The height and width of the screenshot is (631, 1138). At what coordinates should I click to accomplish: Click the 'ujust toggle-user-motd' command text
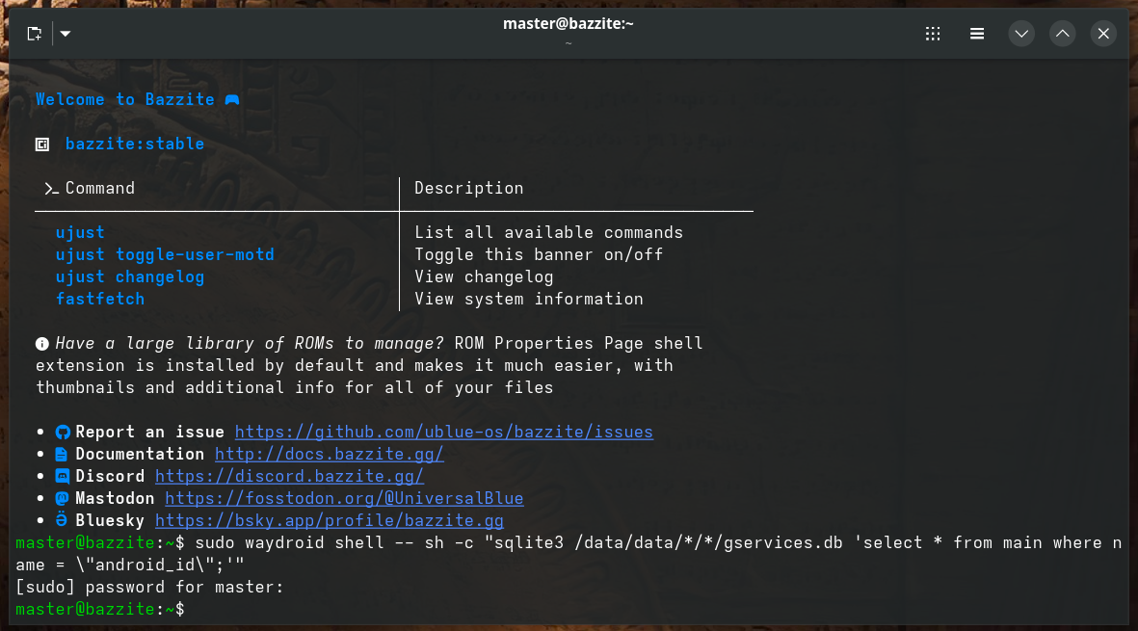pos(166,254)
